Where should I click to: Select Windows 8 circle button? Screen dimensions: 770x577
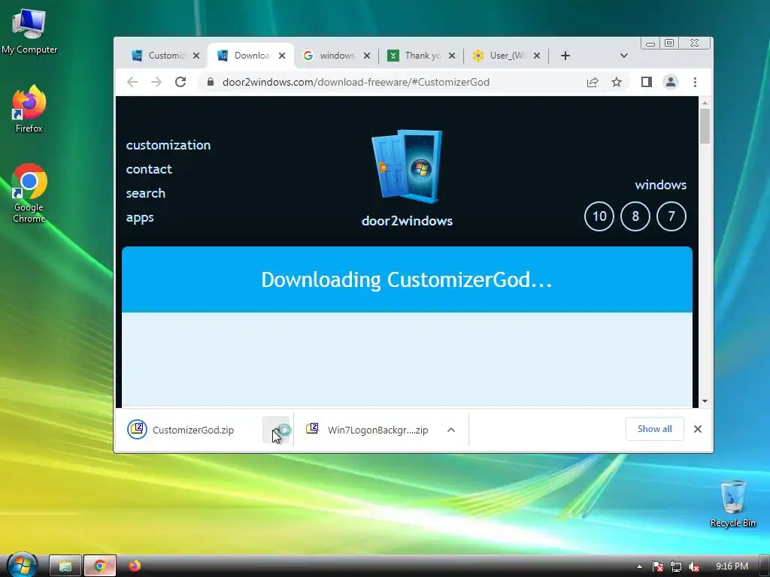635,216
